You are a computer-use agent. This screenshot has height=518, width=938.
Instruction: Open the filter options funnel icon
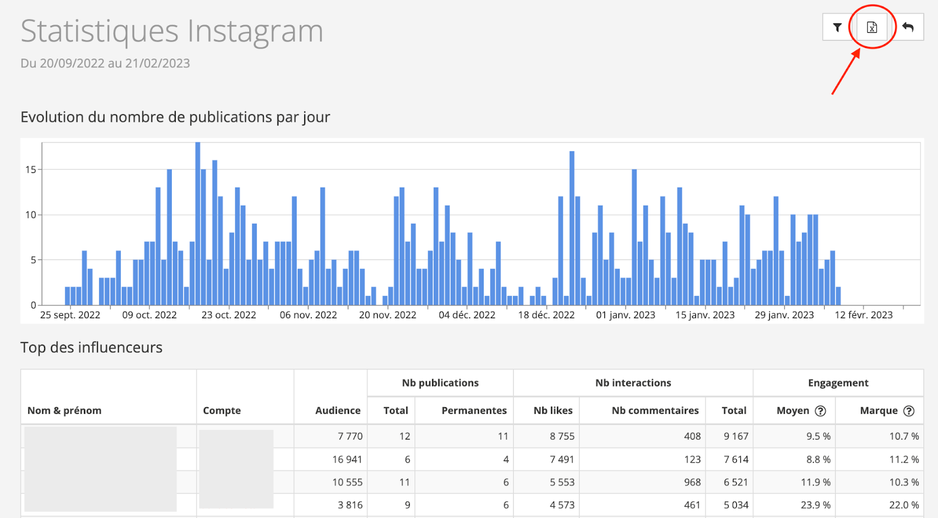point(837,28)
